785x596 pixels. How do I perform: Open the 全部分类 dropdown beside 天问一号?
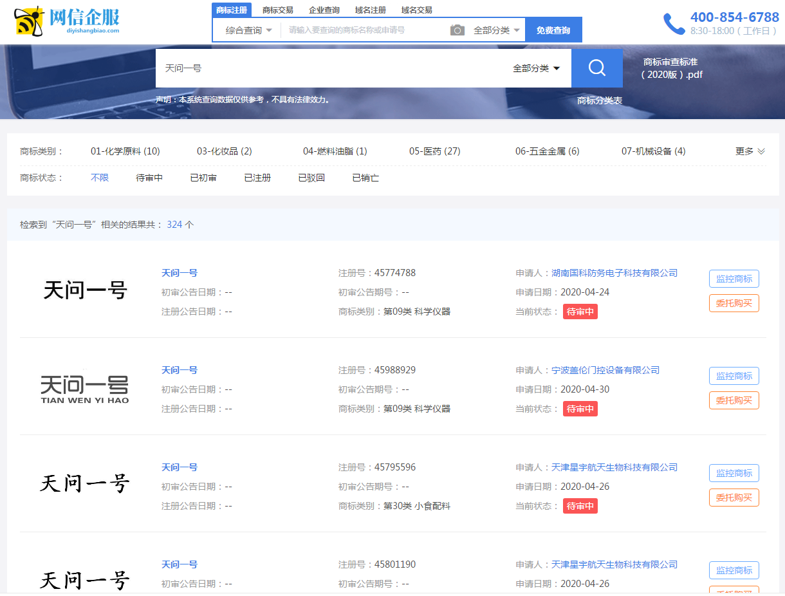(x=536, y=68)
